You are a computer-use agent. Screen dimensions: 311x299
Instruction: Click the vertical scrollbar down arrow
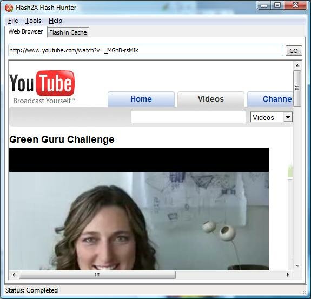[x=297, y=266]
